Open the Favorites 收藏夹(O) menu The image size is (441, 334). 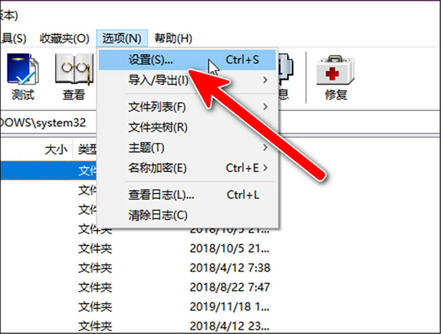64,38
